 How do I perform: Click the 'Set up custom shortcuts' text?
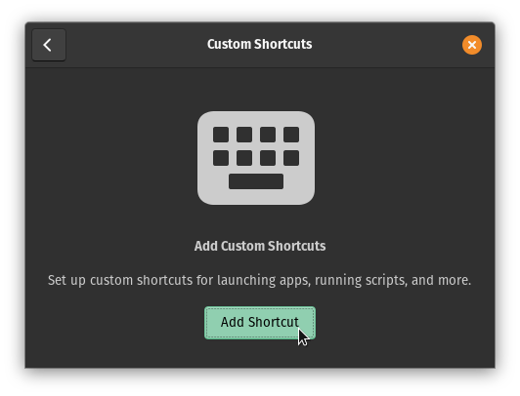pyautogui.click(x=120, y=281)
